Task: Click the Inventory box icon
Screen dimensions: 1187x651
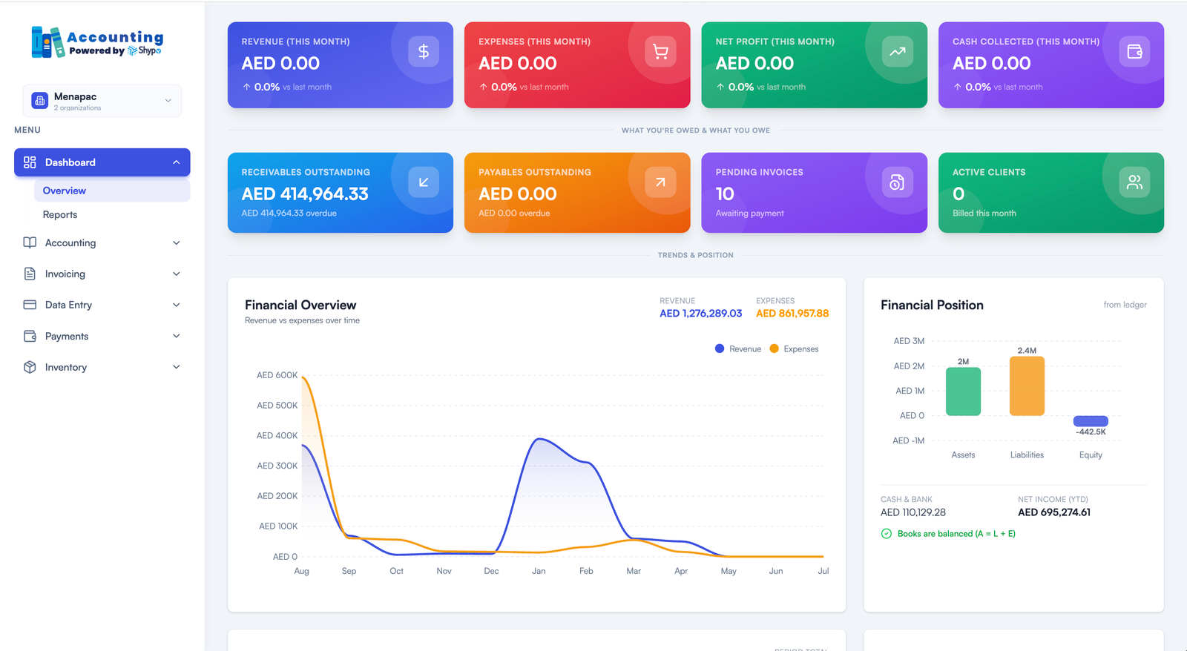Action: click(x=30, y=367)
